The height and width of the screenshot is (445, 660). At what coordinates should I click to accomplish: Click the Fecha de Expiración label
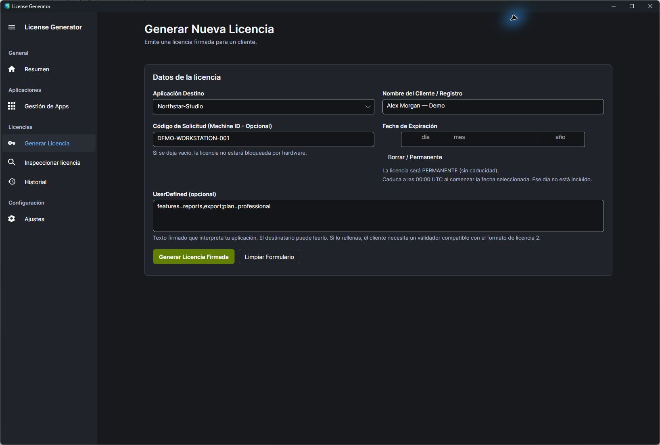[410, 126]
